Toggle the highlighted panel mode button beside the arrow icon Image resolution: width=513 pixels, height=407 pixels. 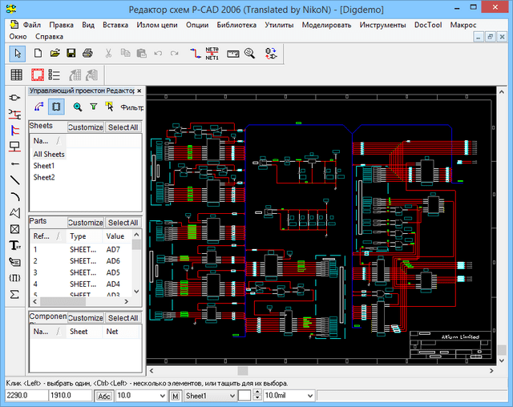coord(56,106)
